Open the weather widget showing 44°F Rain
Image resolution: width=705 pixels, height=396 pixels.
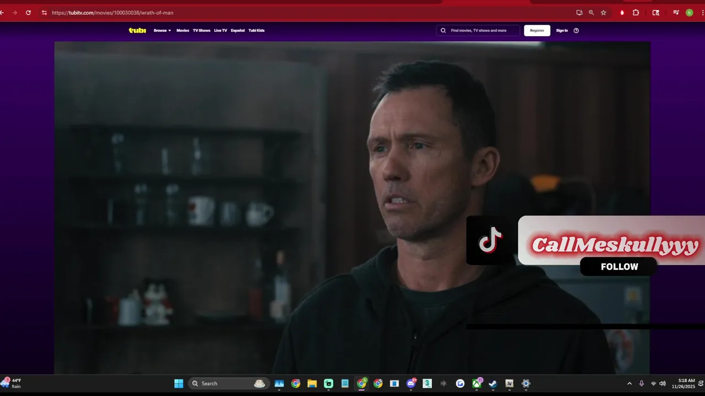click(x=12, y=383)
